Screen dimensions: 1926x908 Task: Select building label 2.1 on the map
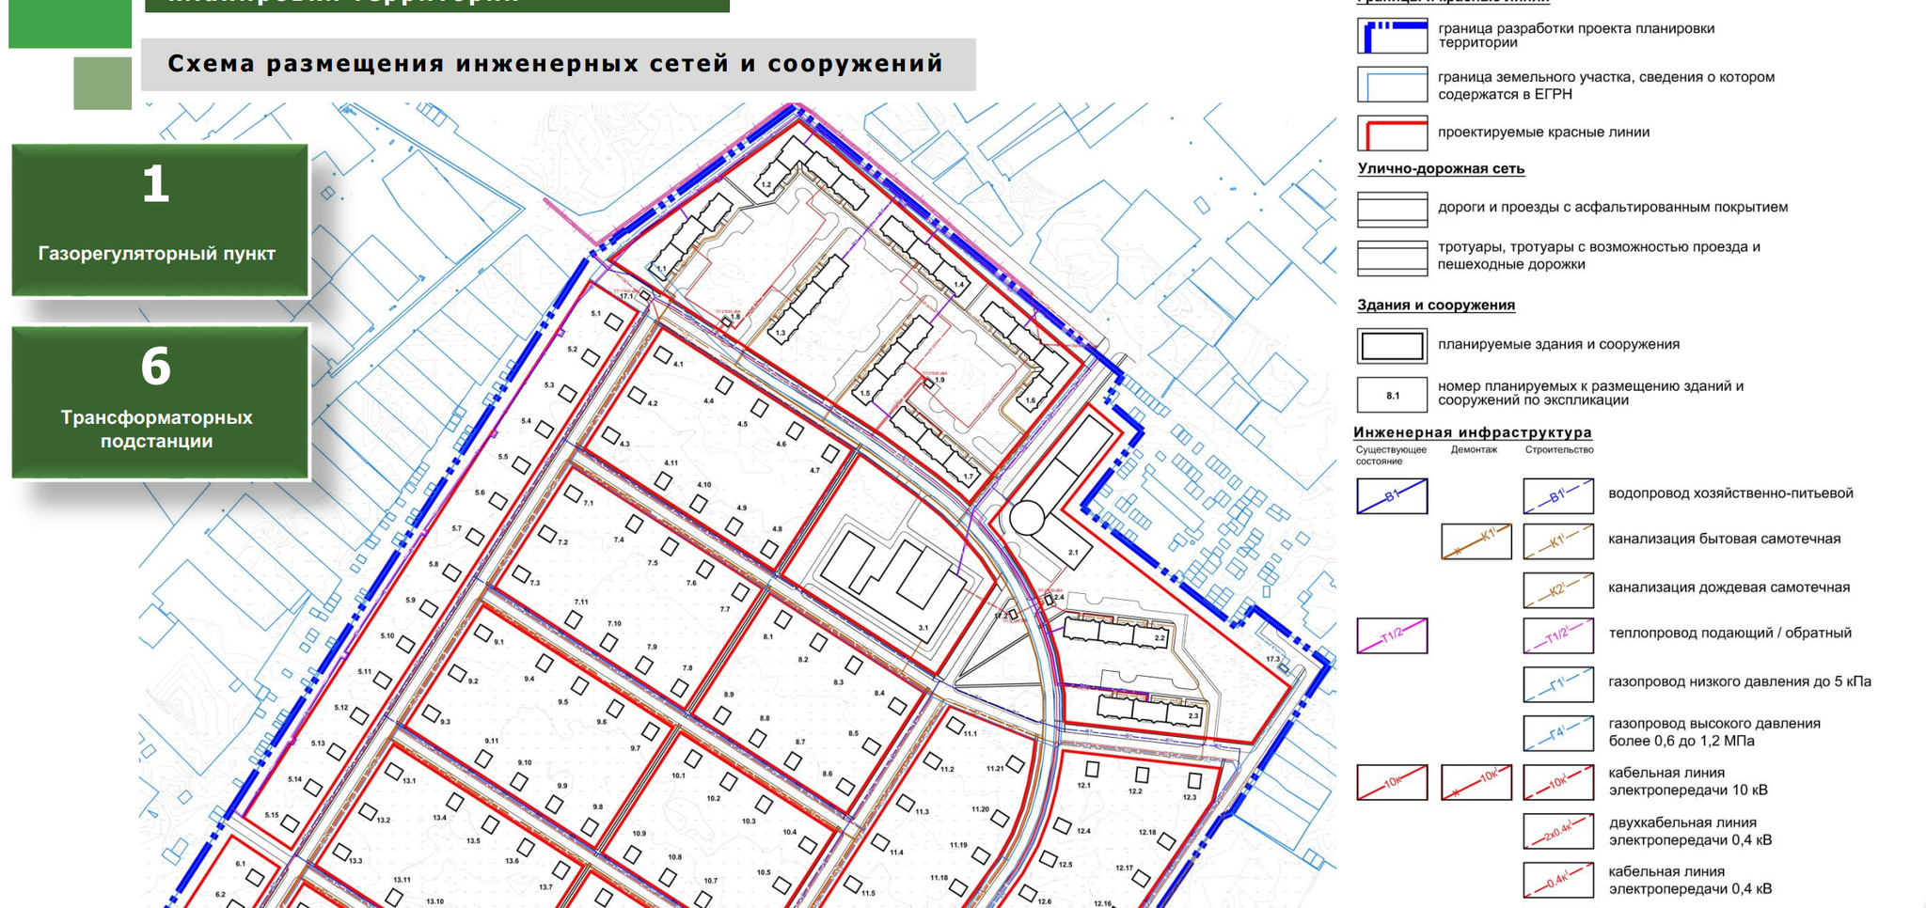pos(1073,553)
